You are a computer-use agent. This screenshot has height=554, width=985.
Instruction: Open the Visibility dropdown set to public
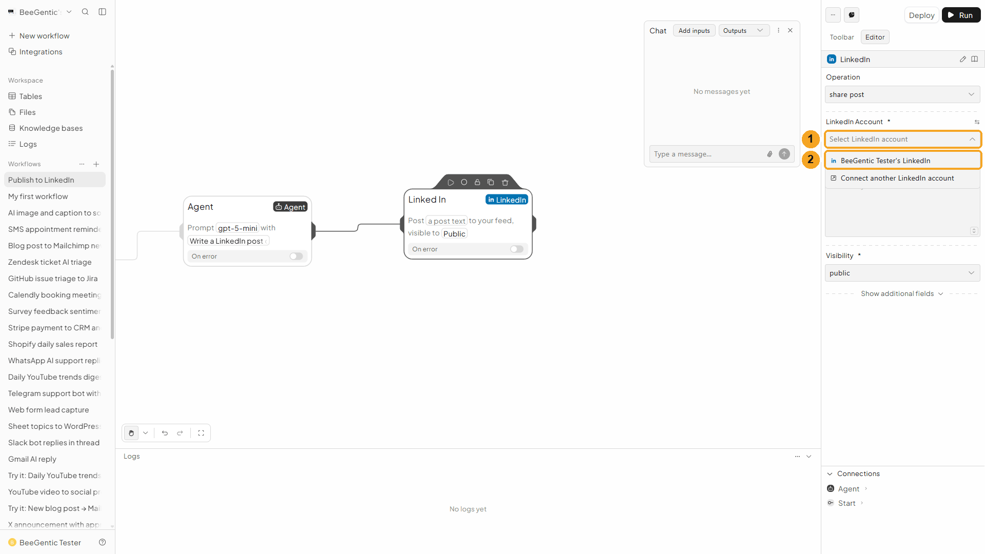tap(902, 273)
